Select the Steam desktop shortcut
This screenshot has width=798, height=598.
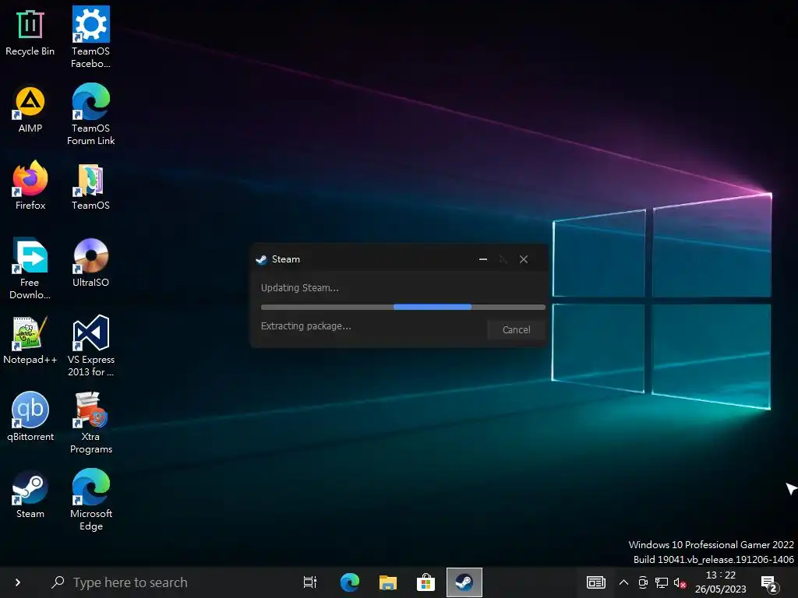point(30,494)
